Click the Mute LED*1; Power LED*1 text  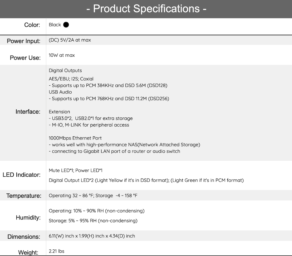pos(76,170)
